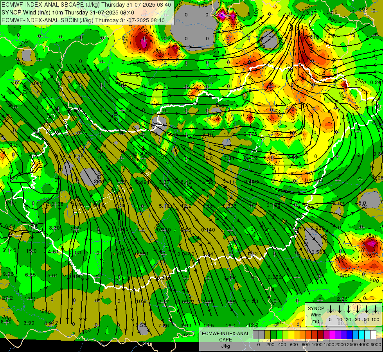Click the 1500 tick label in CAPE legend
The image size is (383, 352).
click(329, 345)
